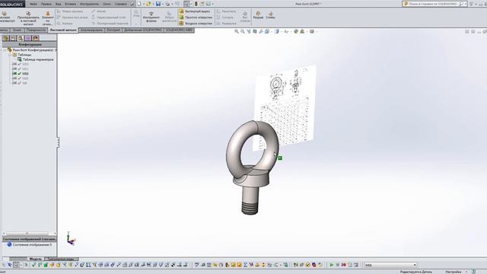Switch to the Листовой металл tab
This screenshot has width=487, height=274.
pyautogui.click(x=63, y=30)
